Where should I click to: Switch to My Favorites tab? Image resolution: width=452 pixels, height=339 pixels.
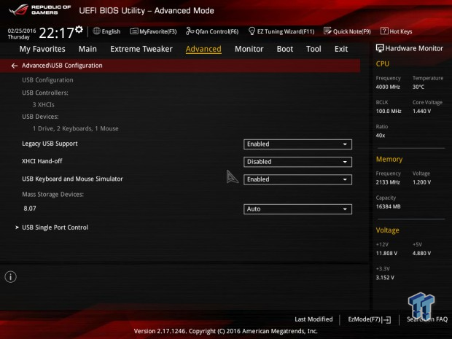tap(42, 49)
